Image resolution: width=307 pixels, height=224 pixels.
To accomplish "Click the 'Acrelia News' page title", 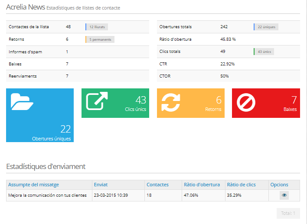I will coord(26,7).
